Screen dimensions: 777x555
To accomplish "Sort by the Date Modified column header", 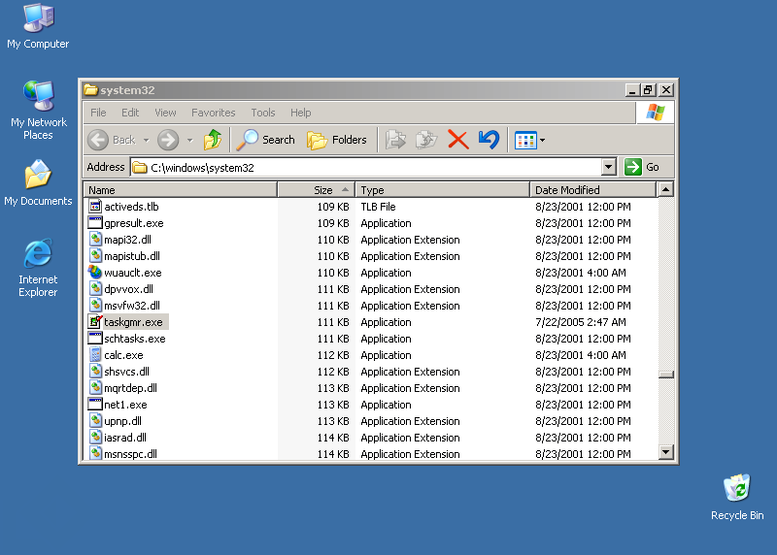I will (x=592, y=190).
